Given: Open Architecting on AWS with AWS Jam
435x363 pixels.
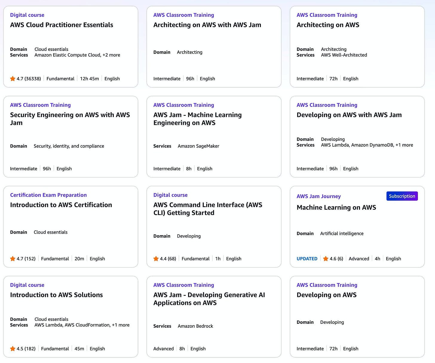Looking at the screenshot, I should tap(207, 25).
